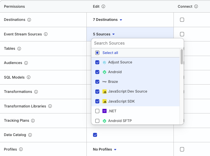Image resolution: width=210 pixels, height=156 pixels.
Task: Click the sources list scrollbar thumb
Action: click(182, 57)
